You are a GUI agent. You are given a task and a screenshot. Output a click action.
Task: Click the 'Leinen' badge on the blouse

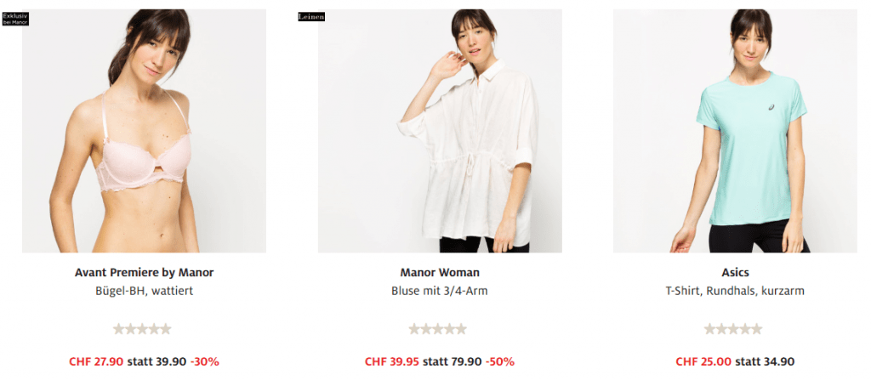pos(311,17)
